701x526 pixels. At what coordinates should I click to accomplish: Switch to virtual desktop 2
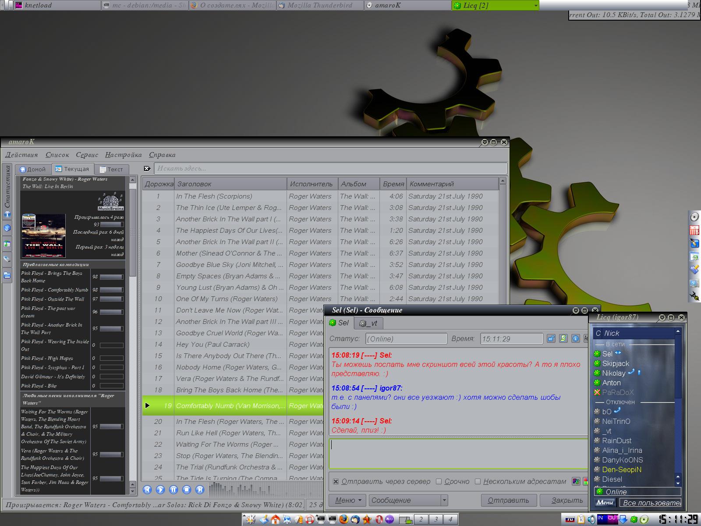(x=421, y=519)
